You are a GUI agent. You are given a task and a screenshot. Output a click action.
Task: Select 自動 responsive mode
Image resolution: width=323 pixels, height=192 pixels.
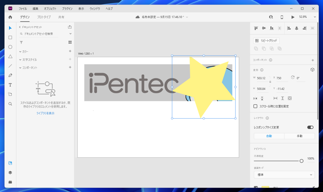(x=269, y=136)
